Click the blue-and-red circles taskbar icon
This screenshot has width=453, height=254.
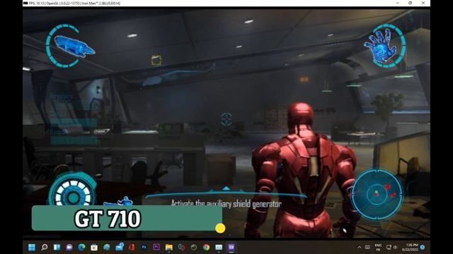181,247
